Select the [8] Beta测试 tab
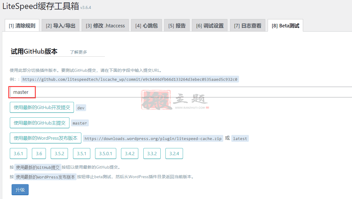352x199 pixels. [285, 26]
